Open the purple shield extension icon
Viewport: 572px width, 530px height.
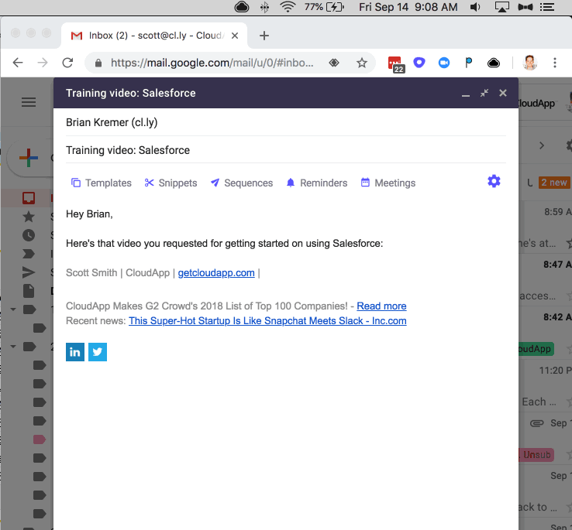point(419,63)
